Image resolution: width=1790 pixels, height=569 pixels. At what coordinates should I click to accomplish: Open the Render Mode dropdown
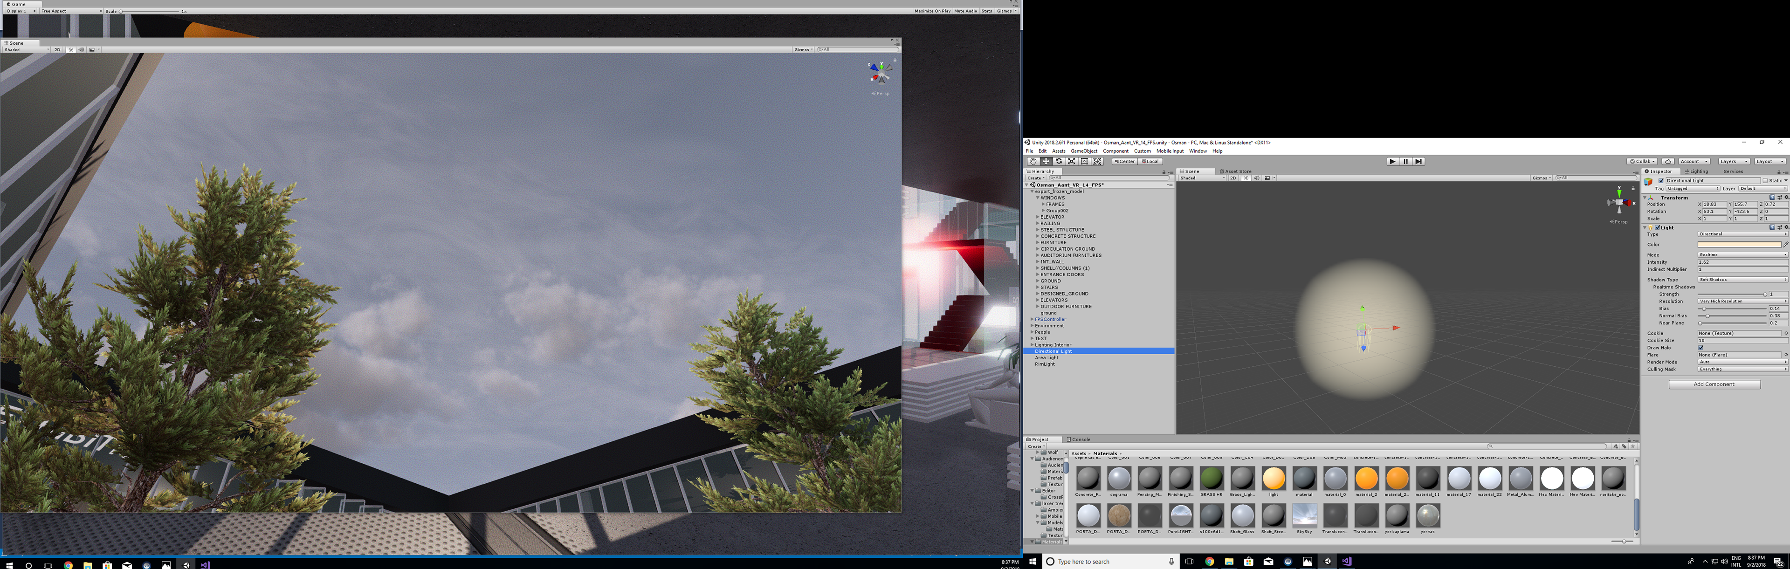click(1743, 362)
